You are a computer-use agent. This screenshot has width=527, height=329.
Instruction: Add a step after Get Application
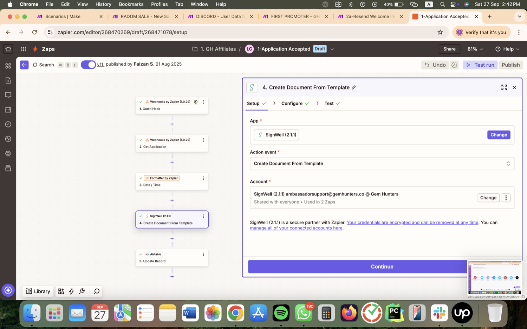172,162
